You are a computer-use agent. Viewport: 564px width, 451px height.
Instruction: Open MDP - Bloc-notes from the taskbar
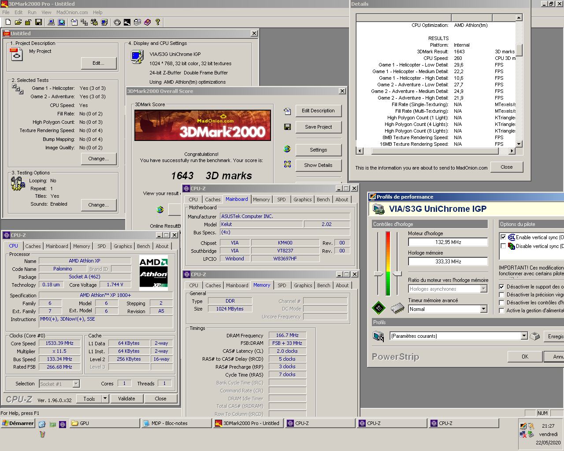(x=177, y=423)
